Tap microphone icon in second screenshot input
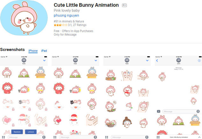 [95, 137]
